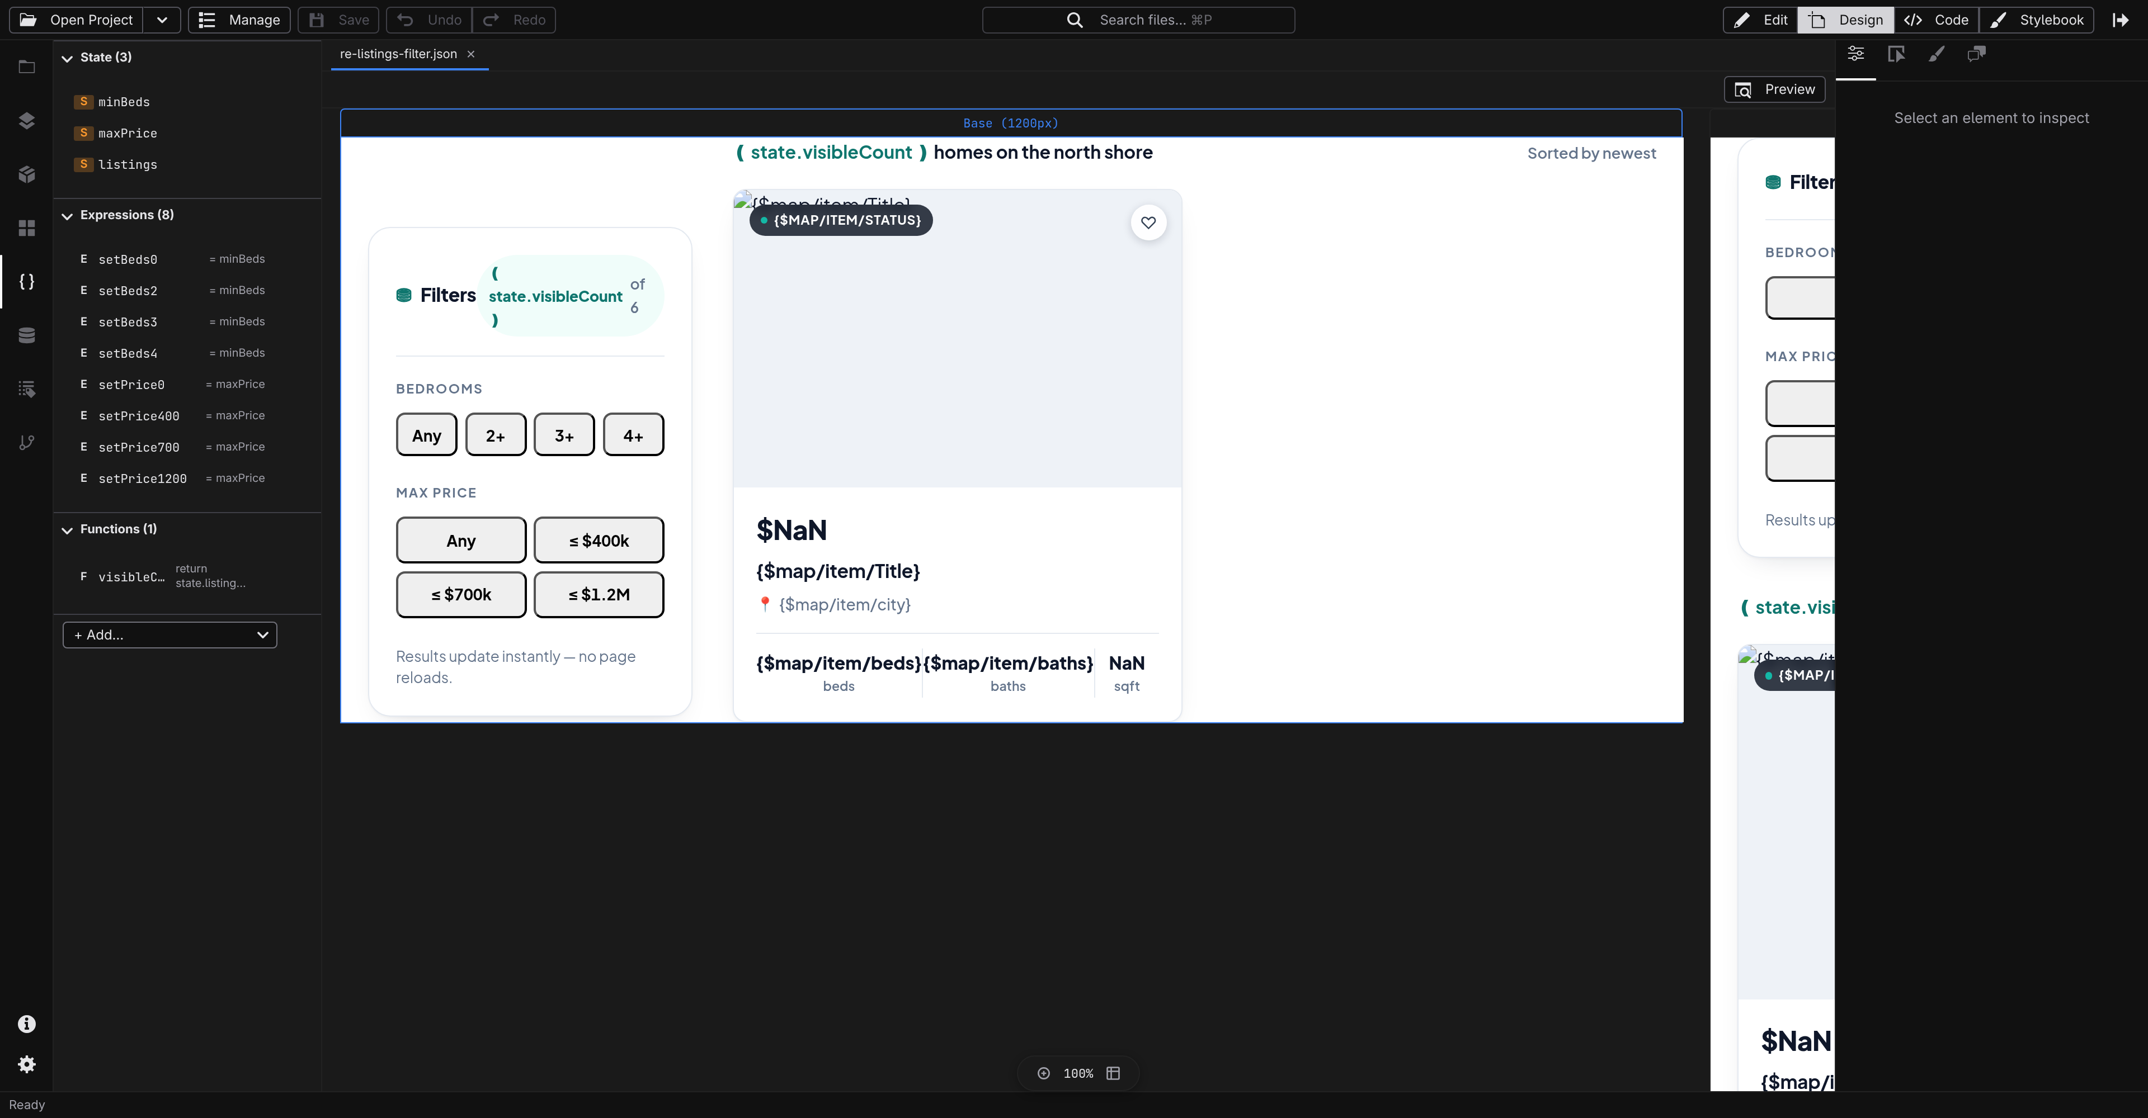Screen dimensions: 2148x1118
Task: Select the setPrice700 expression
Action: coord(187,447)
